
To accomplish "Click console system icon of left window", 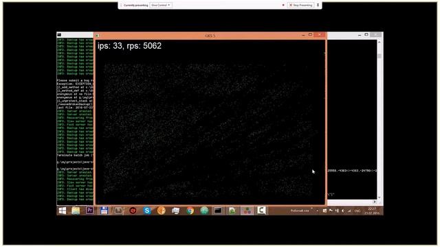I will [59, 35].
